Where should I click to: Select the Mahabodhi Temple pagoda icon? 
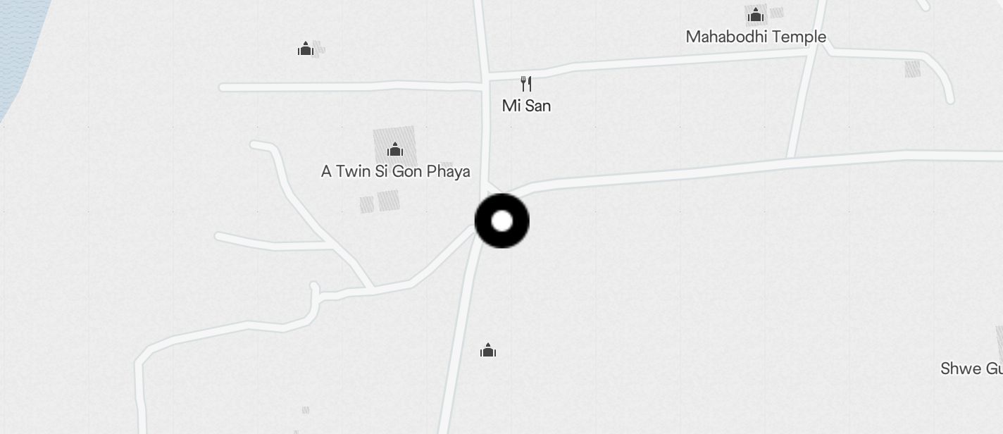click(756, 14)
